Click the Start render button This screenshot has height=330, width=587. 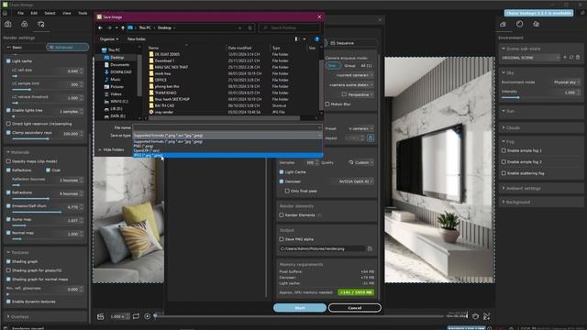tap(300, 308)
